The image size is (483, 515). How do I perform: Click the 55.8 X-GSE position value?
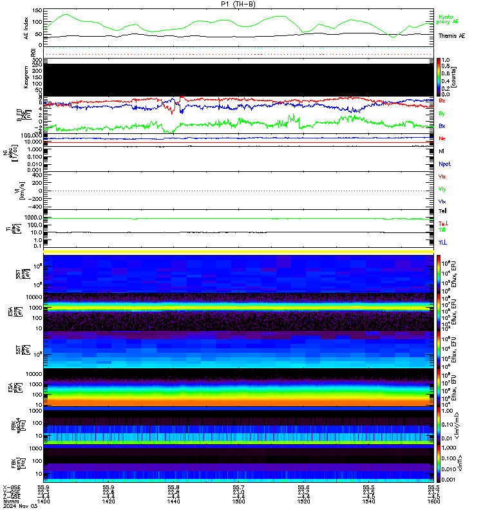click(173, 487)
